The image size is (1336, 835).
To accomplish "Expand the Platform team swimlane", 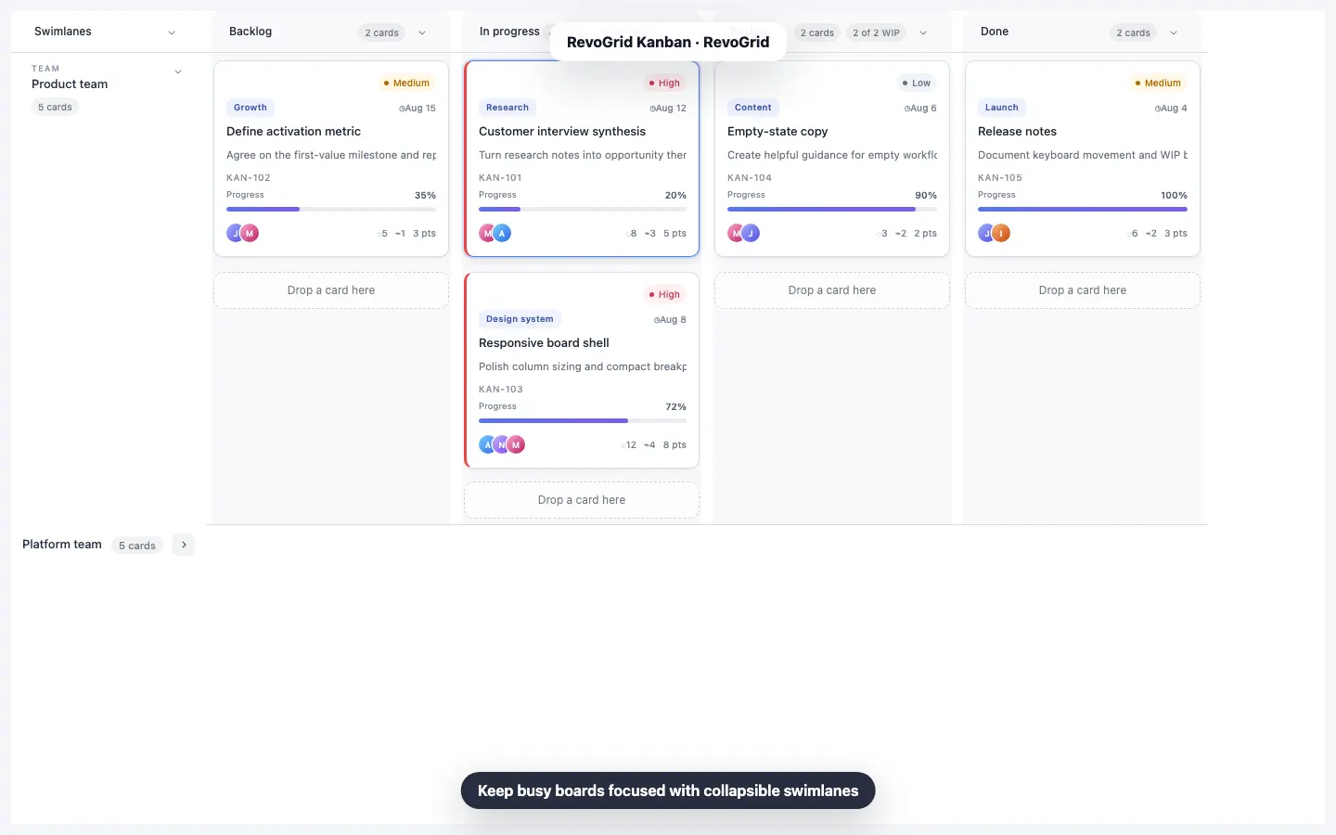I will coord(184,545).
